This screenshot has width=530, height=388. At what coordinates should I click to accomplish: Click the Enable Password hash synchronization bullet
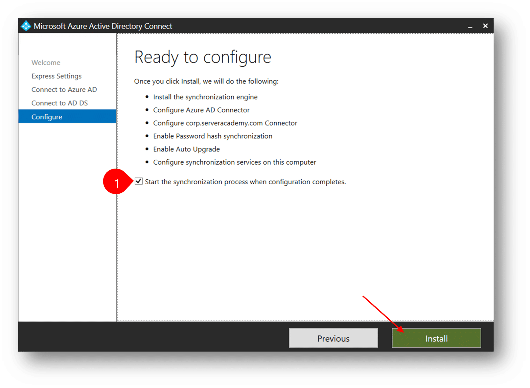[213, 136]
